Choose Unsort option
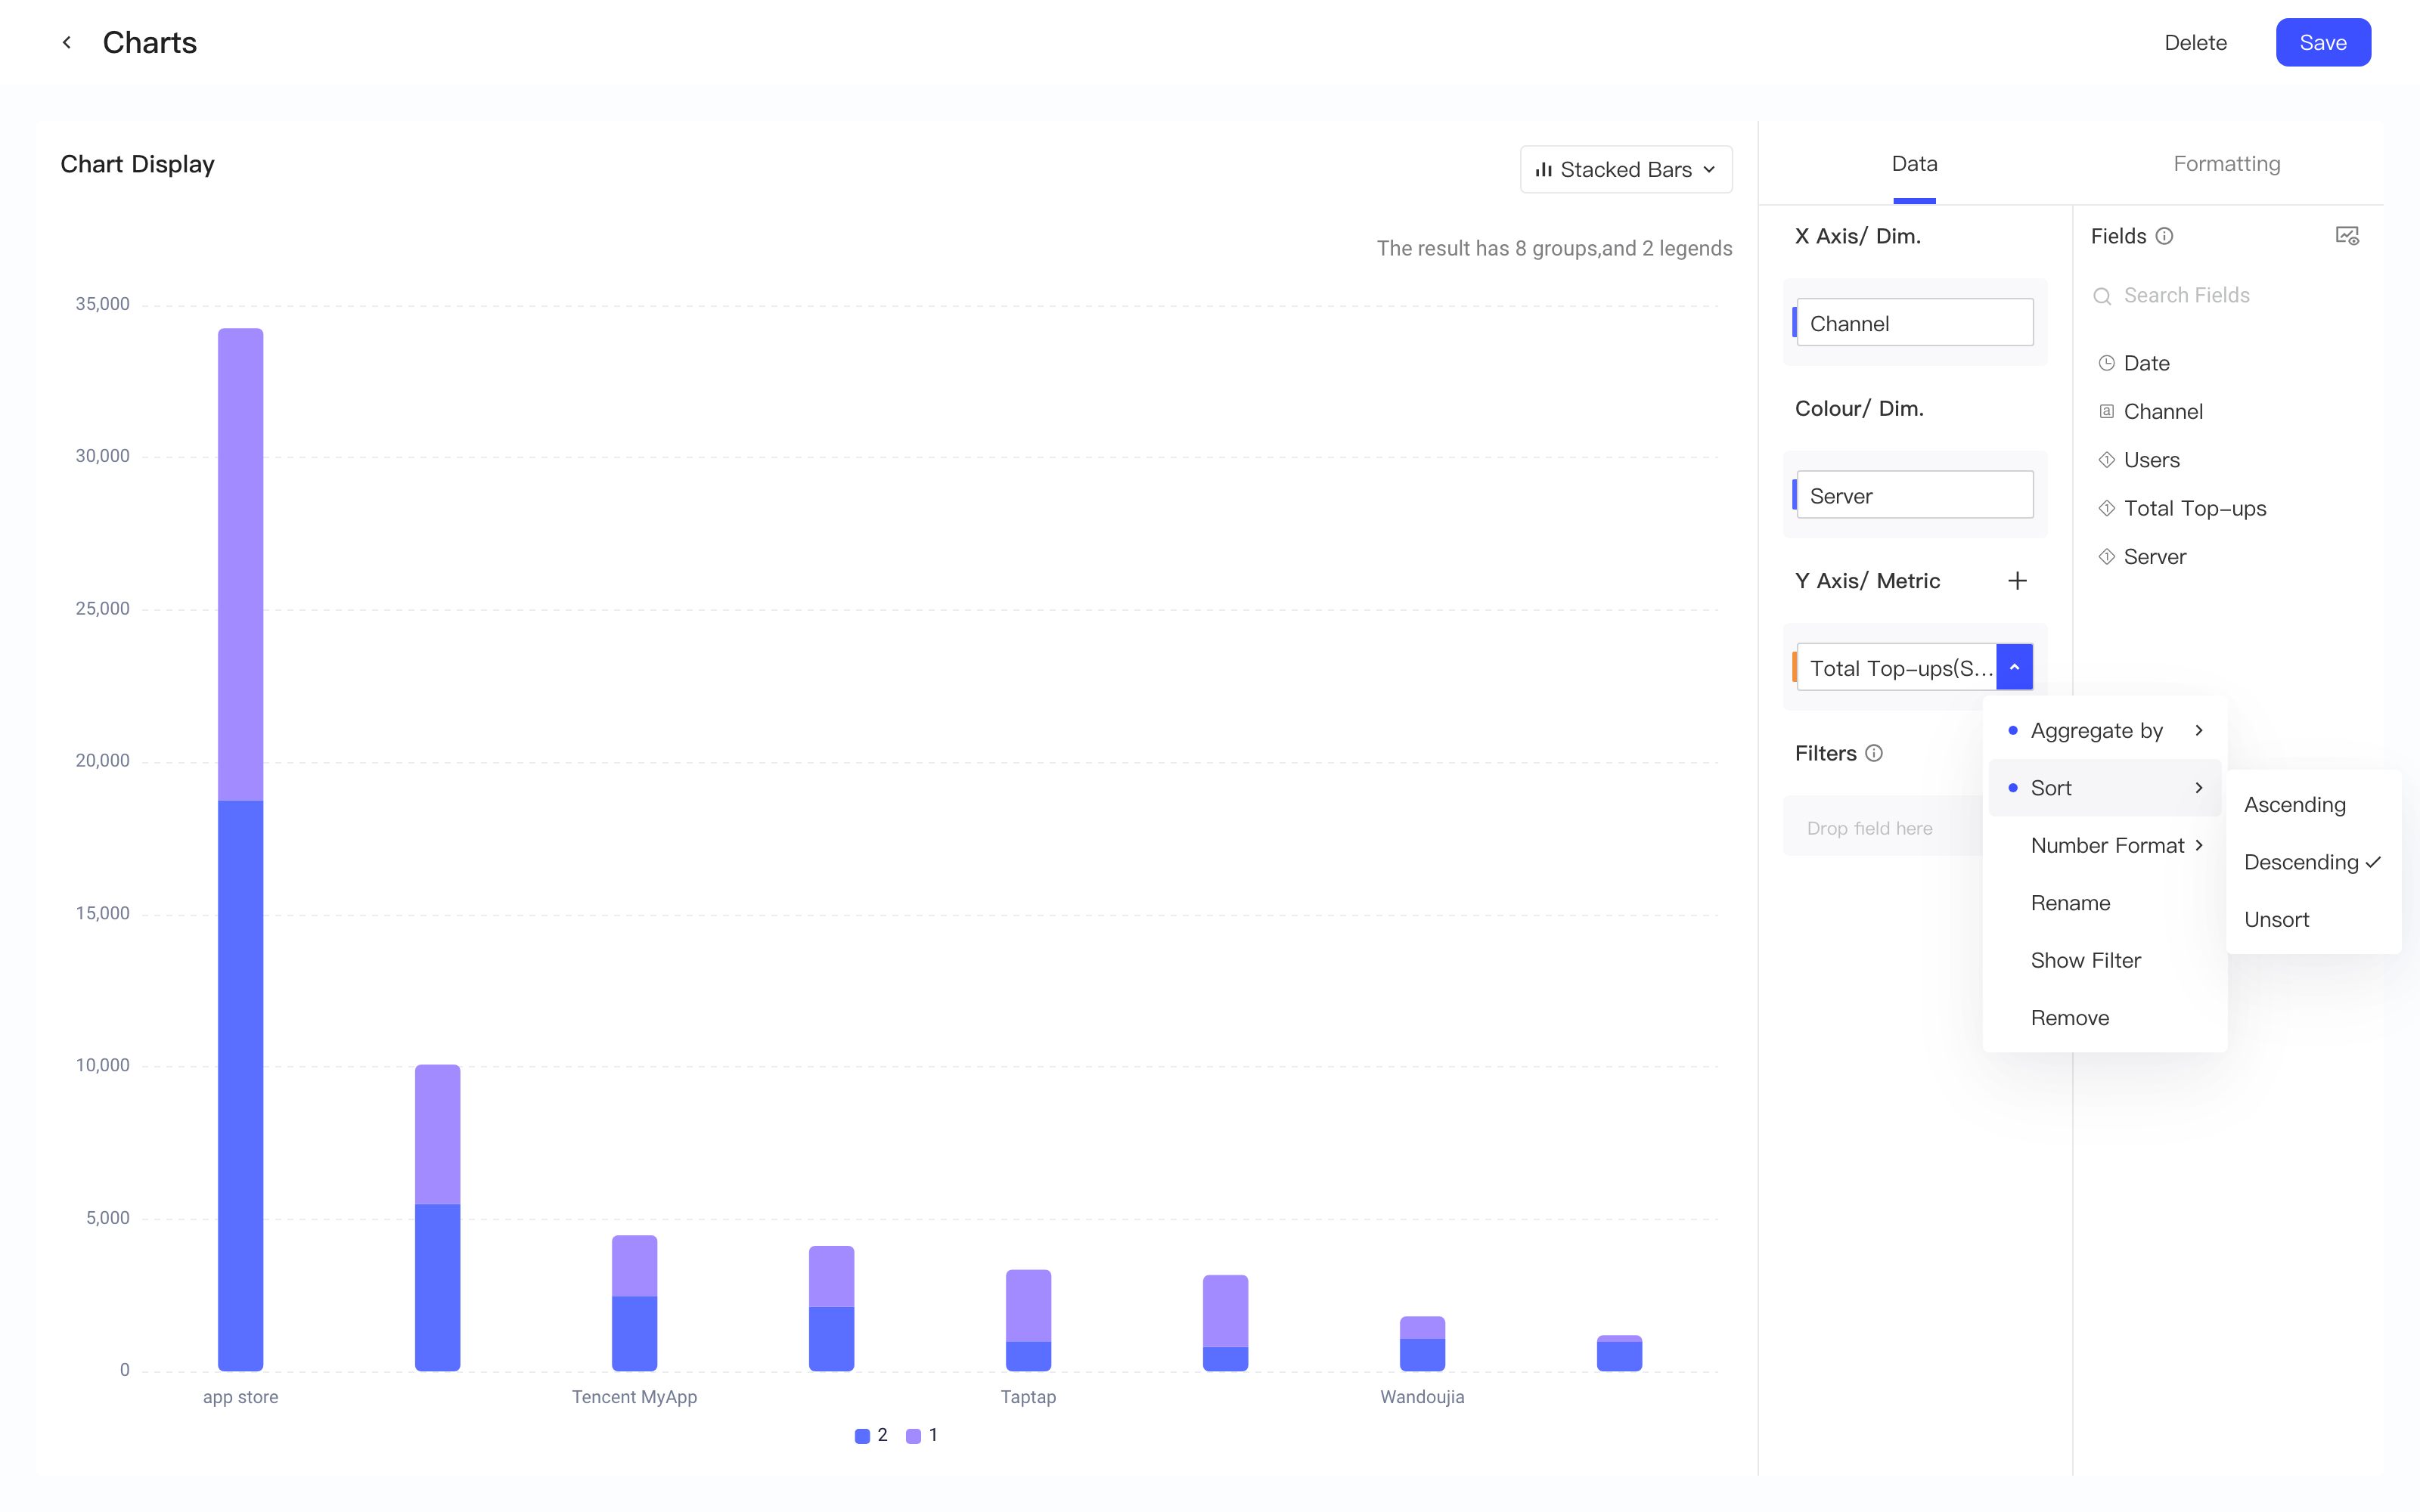Image resolution: width=2420 pixels, height=1512 pixels. click(2313, 920)
